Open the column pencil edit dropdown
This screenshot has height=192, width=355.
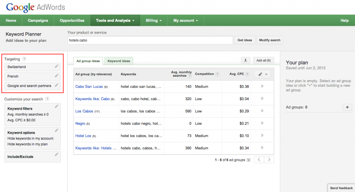pos(262,74)
